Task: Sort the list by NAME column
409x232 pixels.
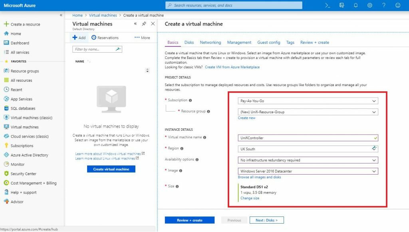Action: (x=80, y=61)
